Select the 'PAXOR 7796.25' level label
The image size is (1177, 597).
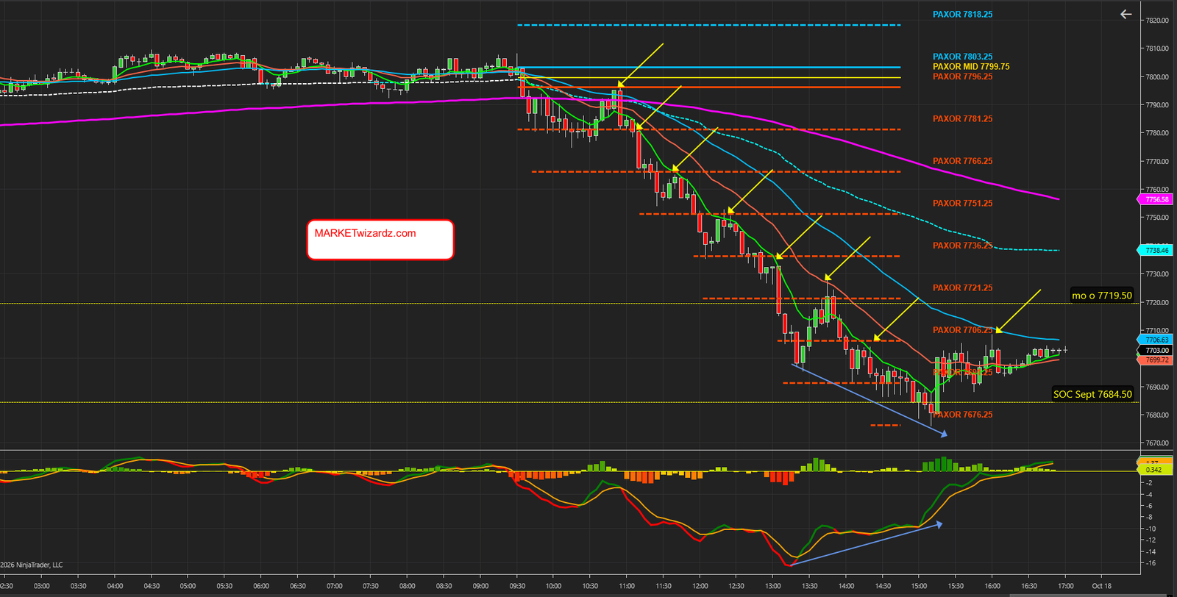[962, 76]
